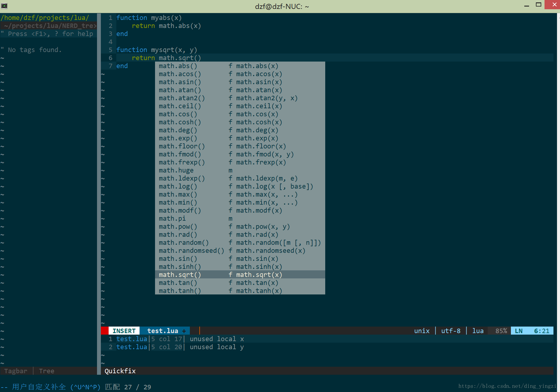Screen dimensions: 560x392
Task: Select math.random() completion entry
Action: click(x=240, y=243)
